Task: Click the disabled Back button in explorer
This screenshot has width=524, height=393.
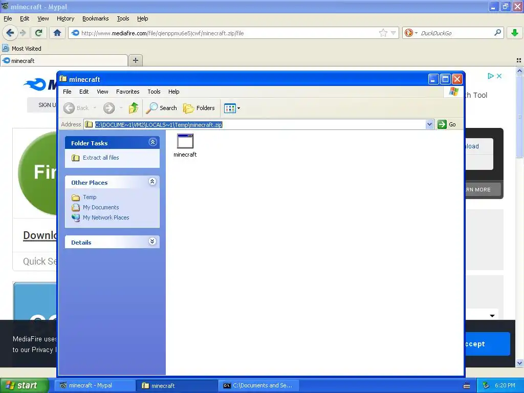Action: [76, 108]
